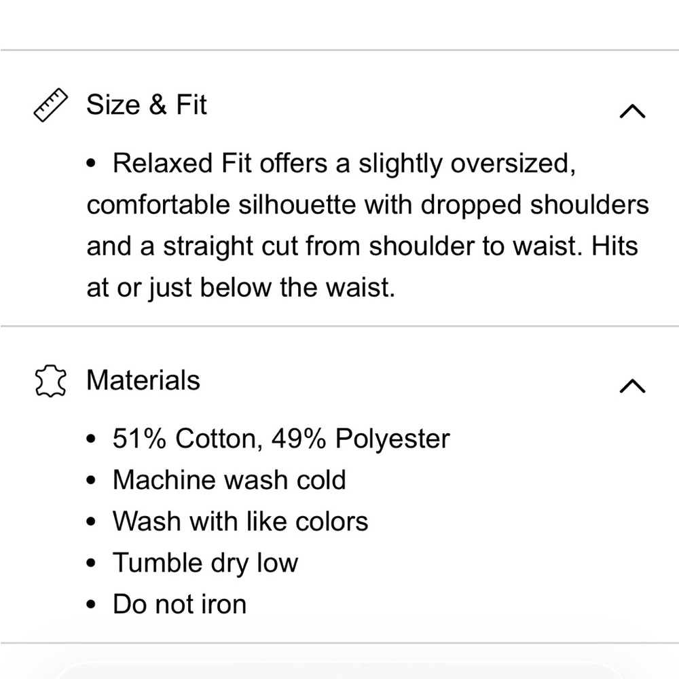This screenshot has height=679, width=679.
Task: Collapse the Size & Fit section chevron
Action: (632, 111)
